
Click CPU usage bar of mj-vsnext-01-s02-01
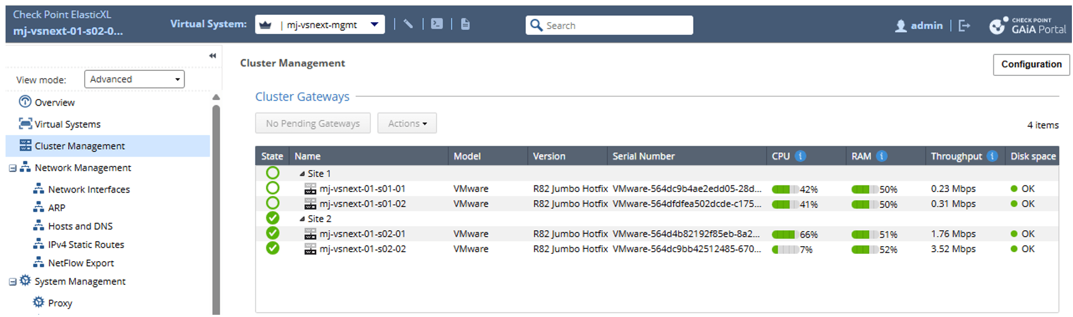point(784,235)
